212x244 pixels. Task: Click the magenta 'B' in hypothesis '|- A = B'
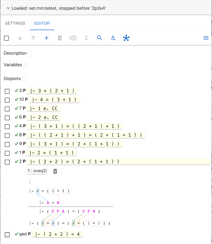(58, 203)
